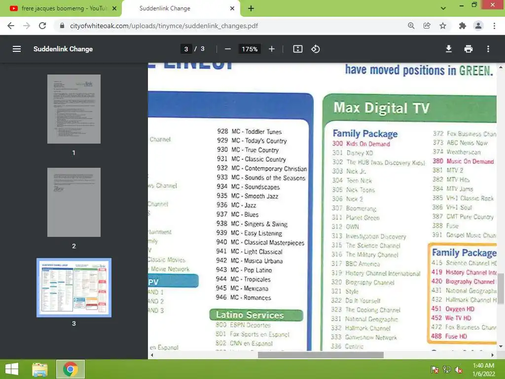Screen dimensions: 505x379
Task: Toggle the PDF sidebar hamburger menu
Action: pos(17,49)
